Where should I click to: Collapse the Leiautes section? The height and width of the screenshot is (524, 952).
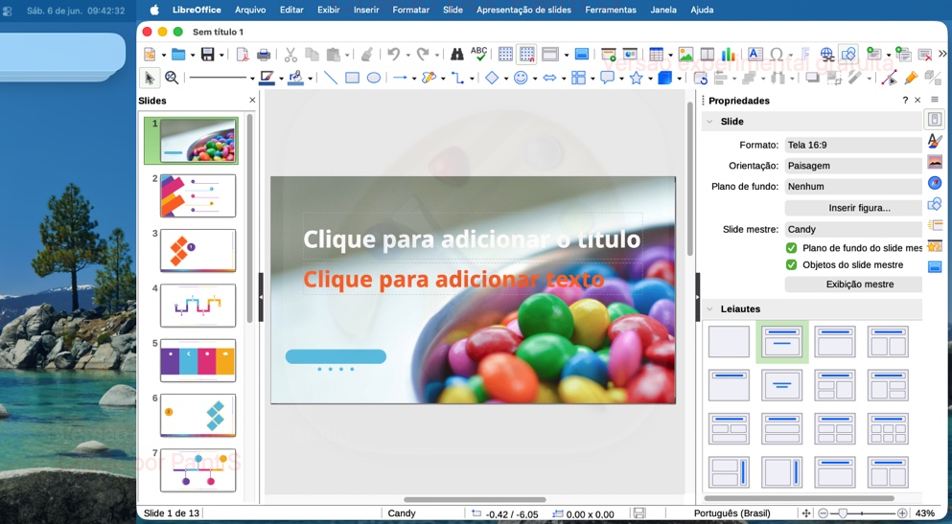(709, 308)
